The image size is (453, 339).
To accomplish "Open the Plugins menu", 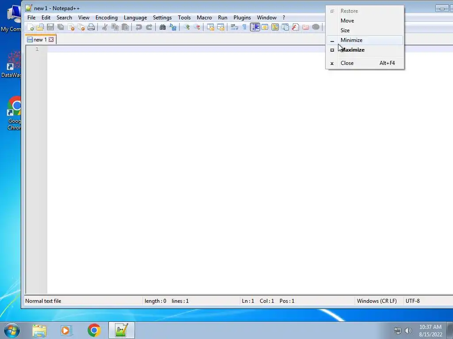I will [242, 18].
